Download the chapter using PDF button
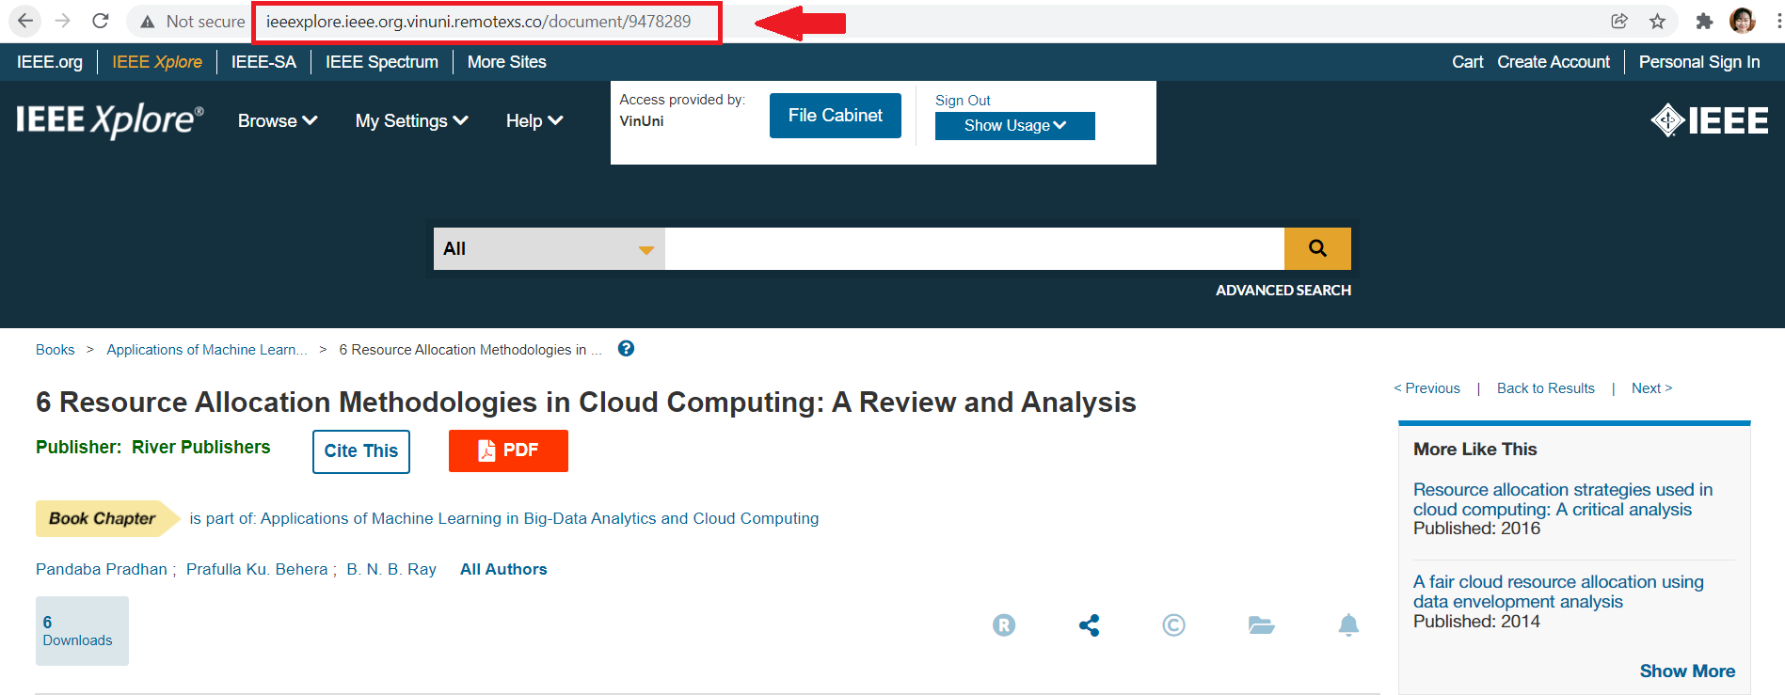1785x695 pixels. (x=508, y=450)
